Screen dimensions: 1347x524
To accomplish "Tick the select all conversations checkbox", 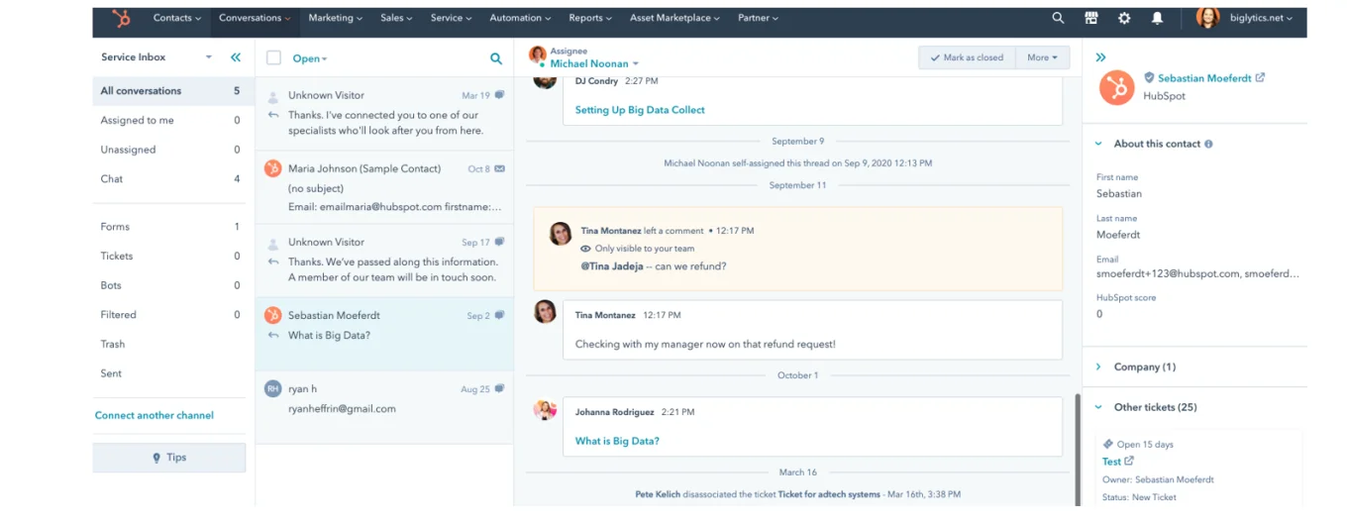I will [x=274, y=58].
